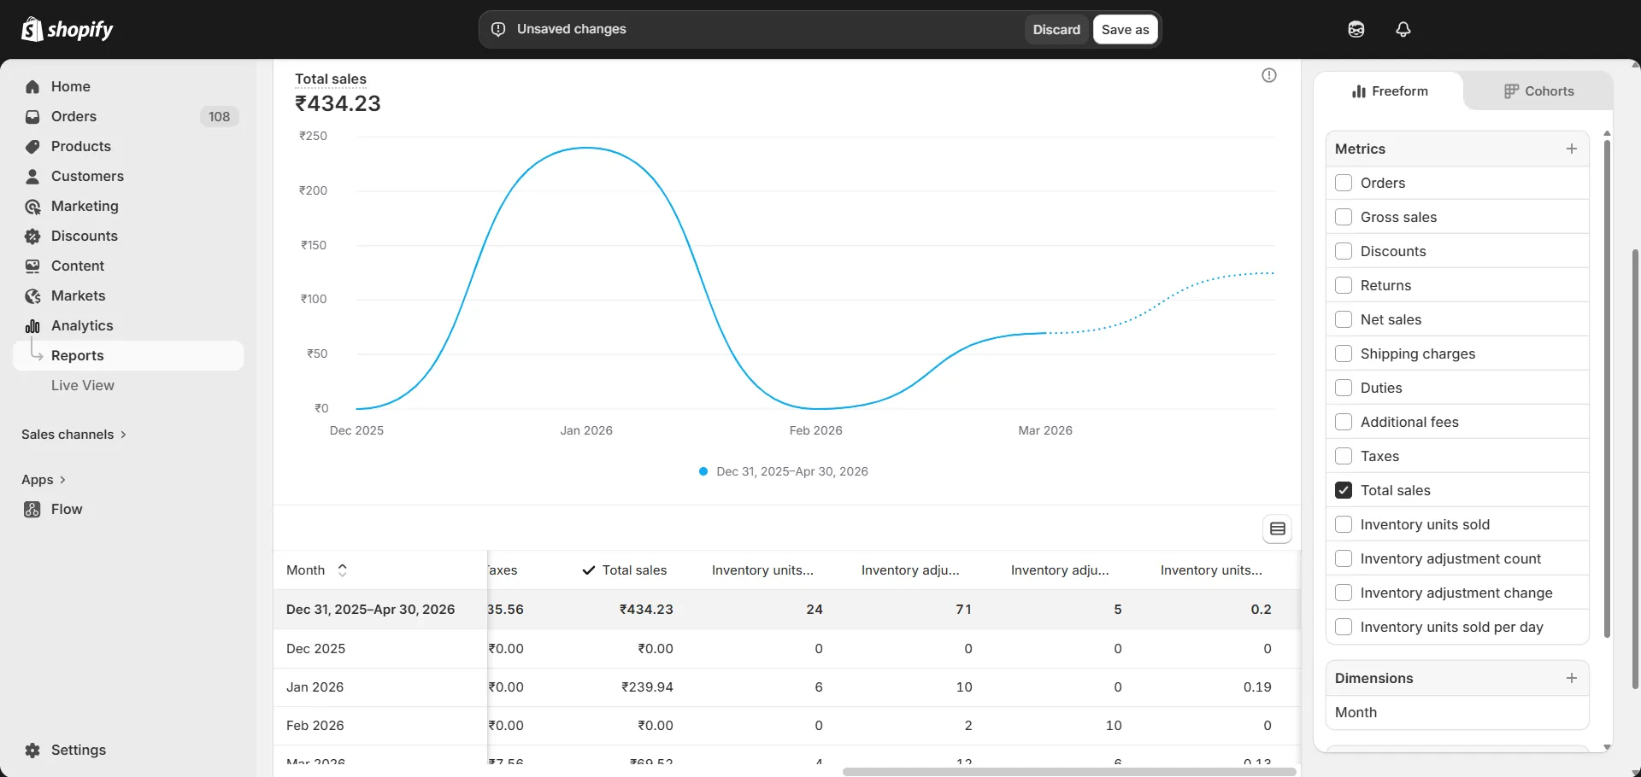Click the Orders inbox icon
Viewport: 1641px width, 777px height.
(32, 116)
